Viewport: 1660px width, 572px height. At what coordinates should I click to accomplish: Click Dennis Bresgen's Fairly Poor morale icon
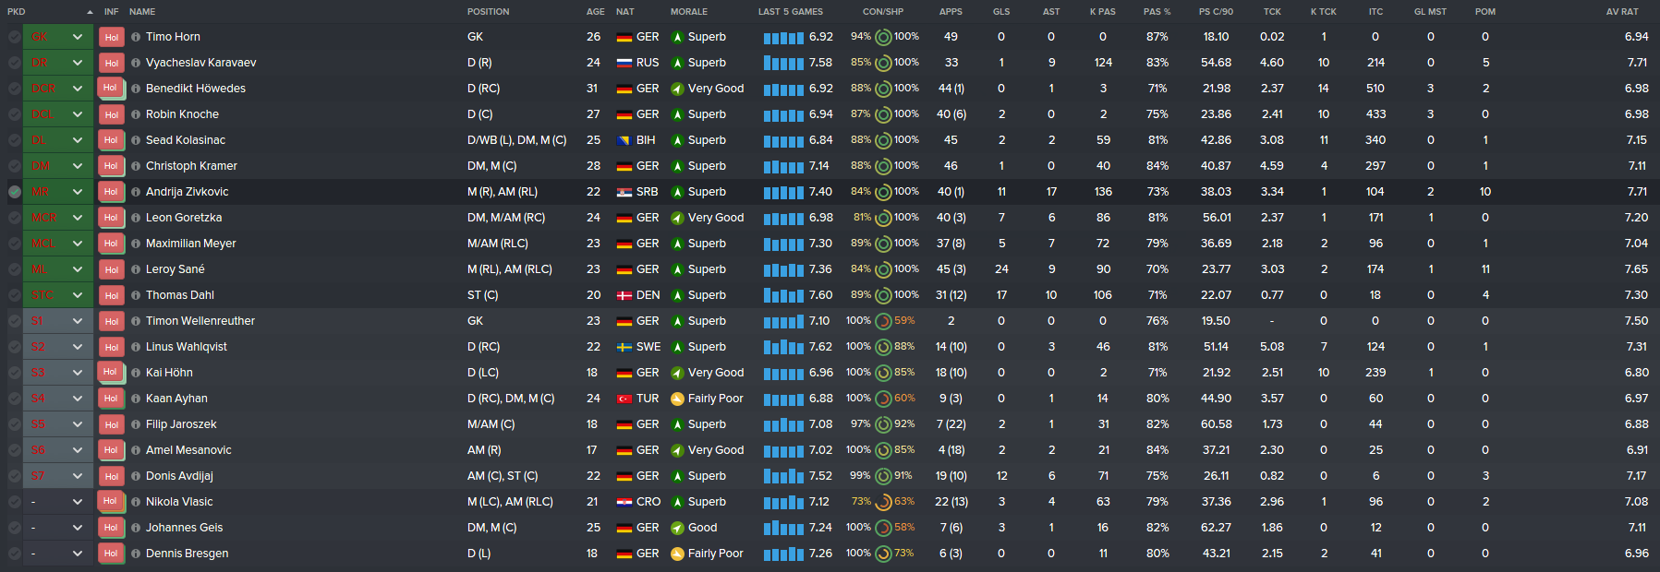click(677, 554)
